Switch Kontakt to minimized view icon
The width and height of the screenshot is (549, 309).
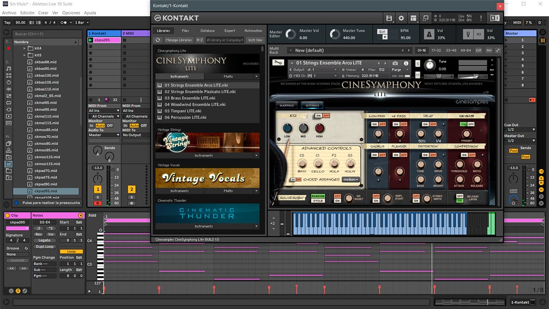pyautogui.click(x=425, y=18)
